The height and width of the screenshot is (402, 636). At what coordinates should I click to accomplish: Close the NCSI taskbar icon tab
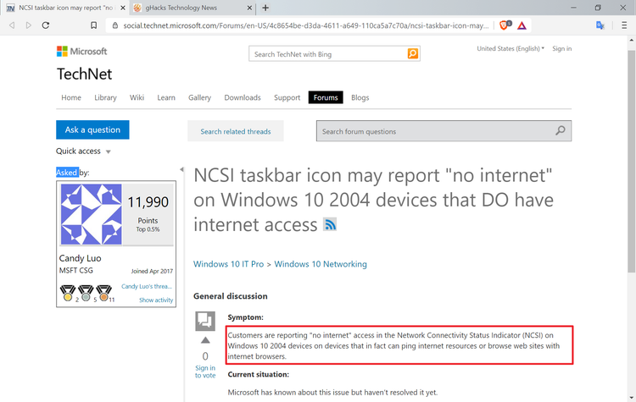click(x=123, y=8)
